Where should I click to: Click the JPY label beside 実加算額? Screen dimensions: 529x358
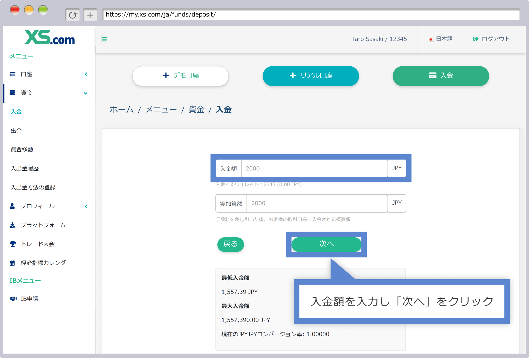point(397,203)
